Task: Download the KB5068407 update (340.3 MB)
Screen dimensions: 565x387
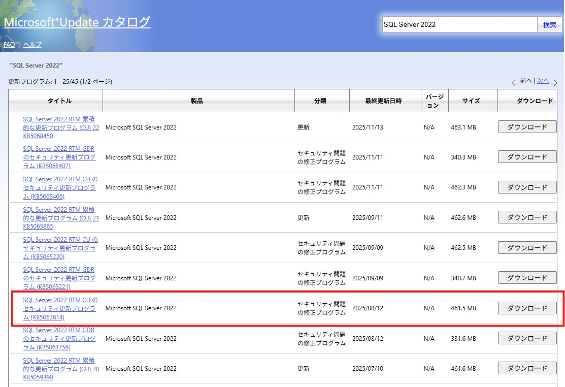Action: tap(527, 157)
